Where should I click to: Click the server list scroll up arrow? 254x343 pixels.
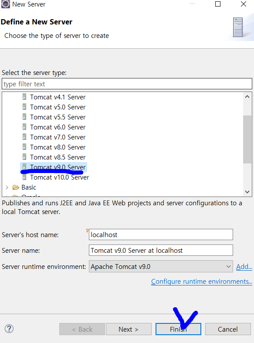point(247,97)
